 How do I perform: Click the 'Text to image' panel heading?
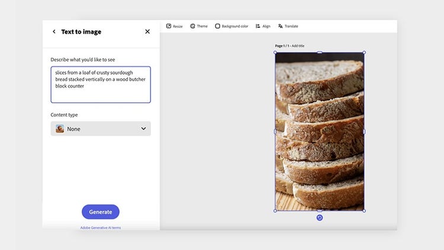pos(81,31)
